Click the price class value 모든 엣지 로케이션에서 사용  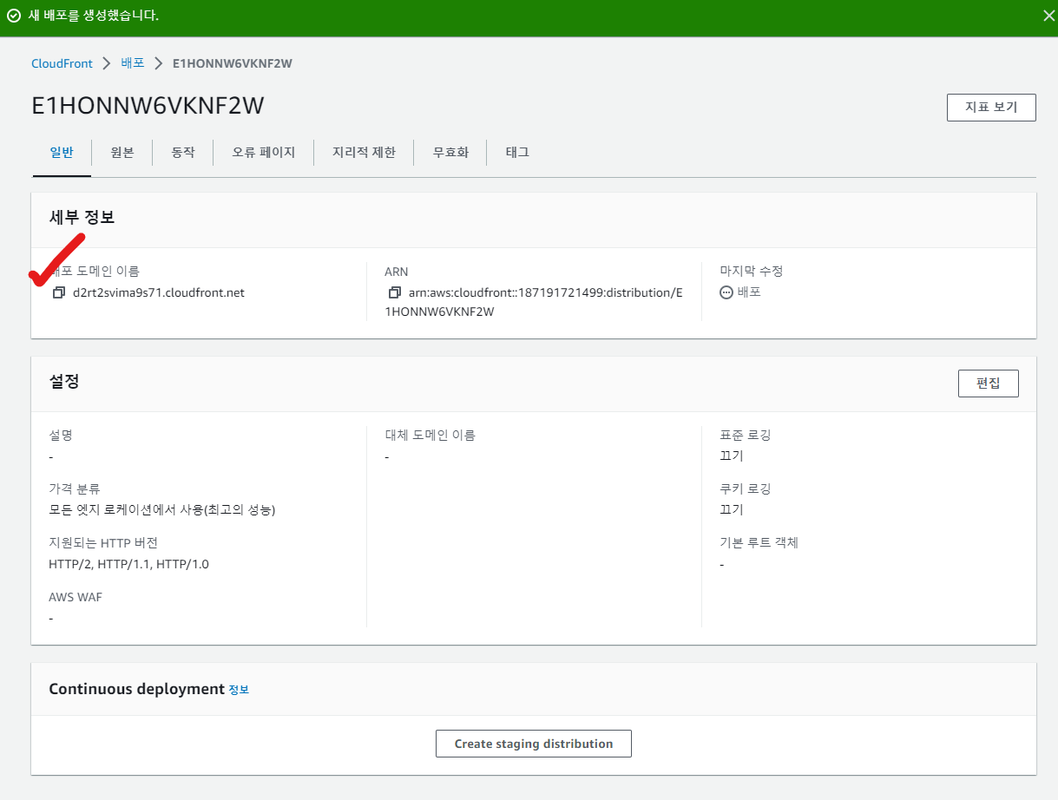[162, 510]
